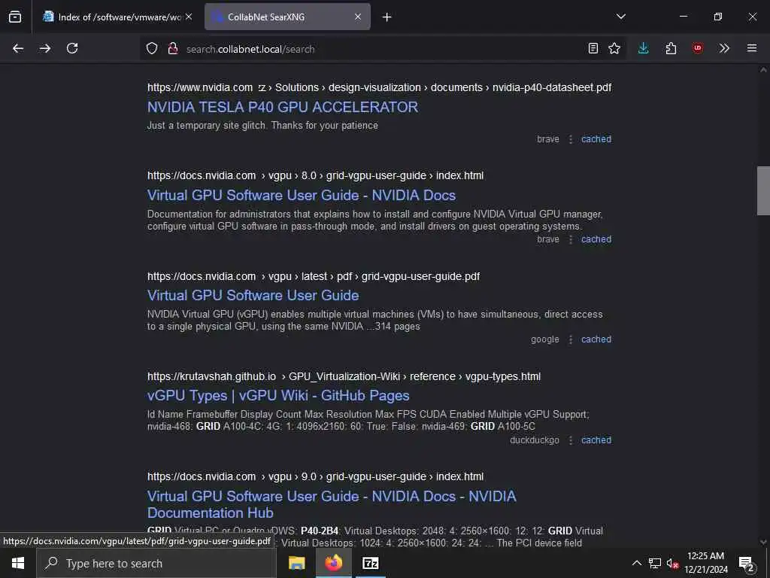
Task: Open cached copy of vGPU Types result
Action: [596, 440]
